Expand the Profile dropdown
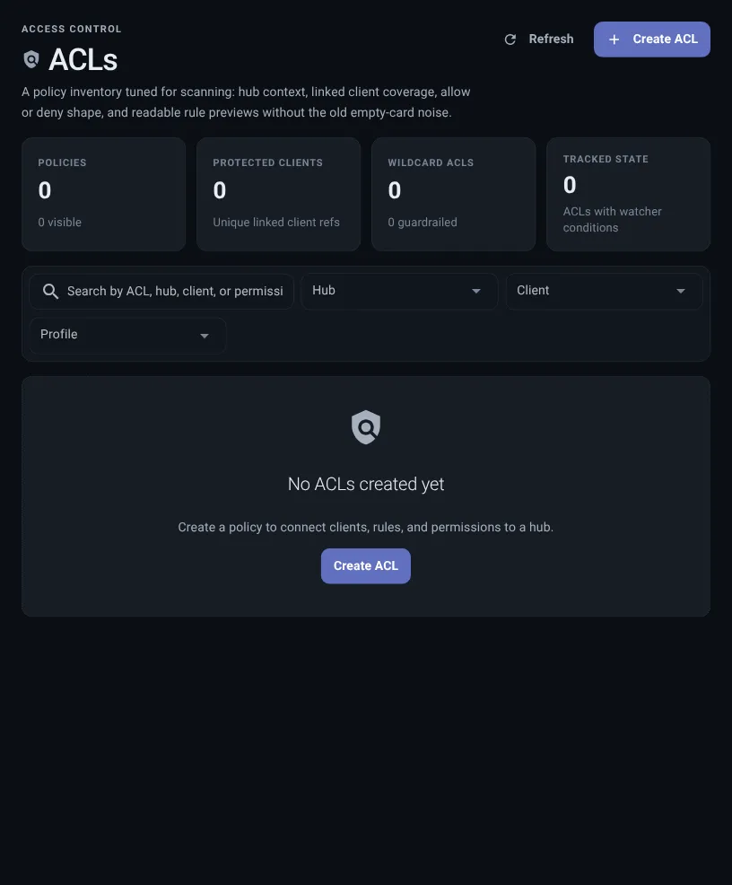This screenshot has width=732, height=885. point(127,334)
